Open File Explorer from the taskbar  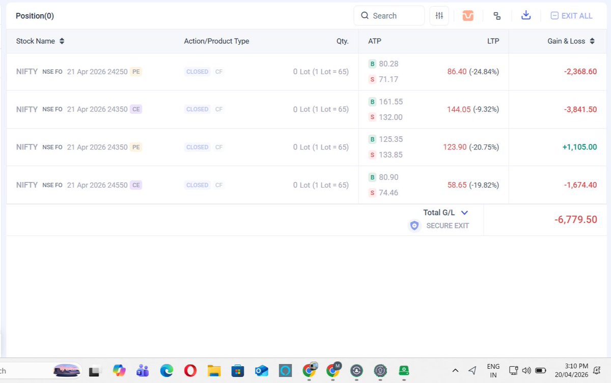click(214, 371)
